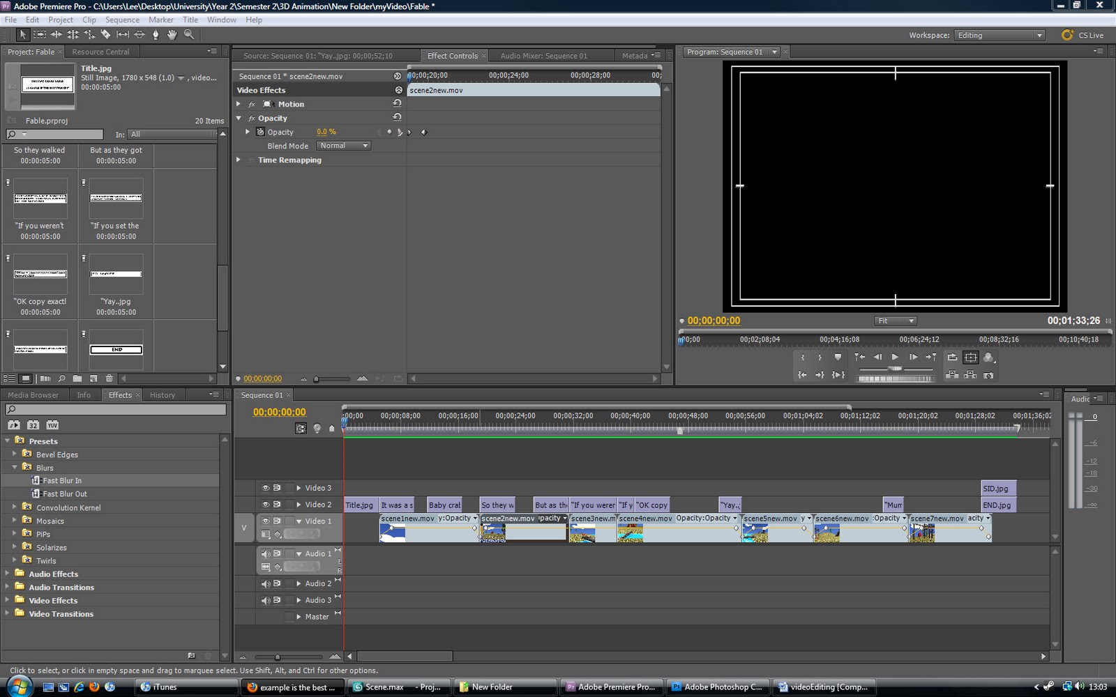Reset the Motion effect
The width and height of the screenshot is (1116, 697).
(x=397, y=103)
